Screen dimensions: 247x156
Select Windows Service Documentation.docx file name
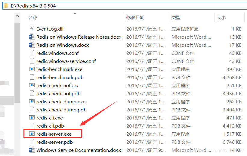tap(79, 150)
